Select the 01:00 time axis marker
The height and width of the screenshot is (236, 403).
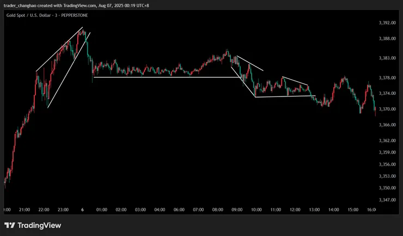tap(102, 210)
